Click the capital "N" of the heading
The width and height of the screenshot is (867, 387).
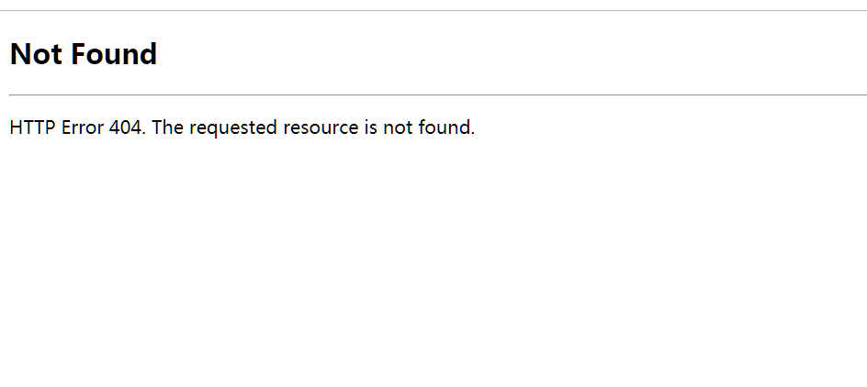pyautogui.click(x=20, y=54)
